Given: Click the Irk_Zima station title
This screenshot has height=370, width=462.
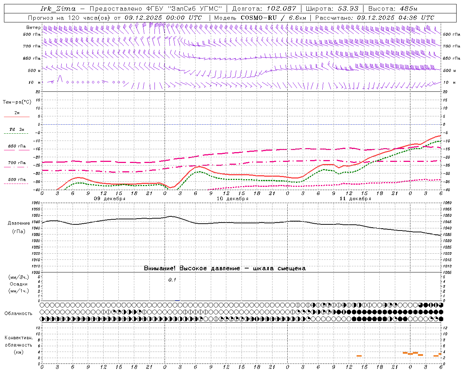Looking at the screenshot, I should [x=58, y=9].
